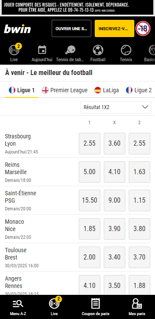This screenshot has height=319, width=155.
Task: Click the INSCRIVEZ-V... yellow button
Action: pyautogui.click(x=115, y=28)
